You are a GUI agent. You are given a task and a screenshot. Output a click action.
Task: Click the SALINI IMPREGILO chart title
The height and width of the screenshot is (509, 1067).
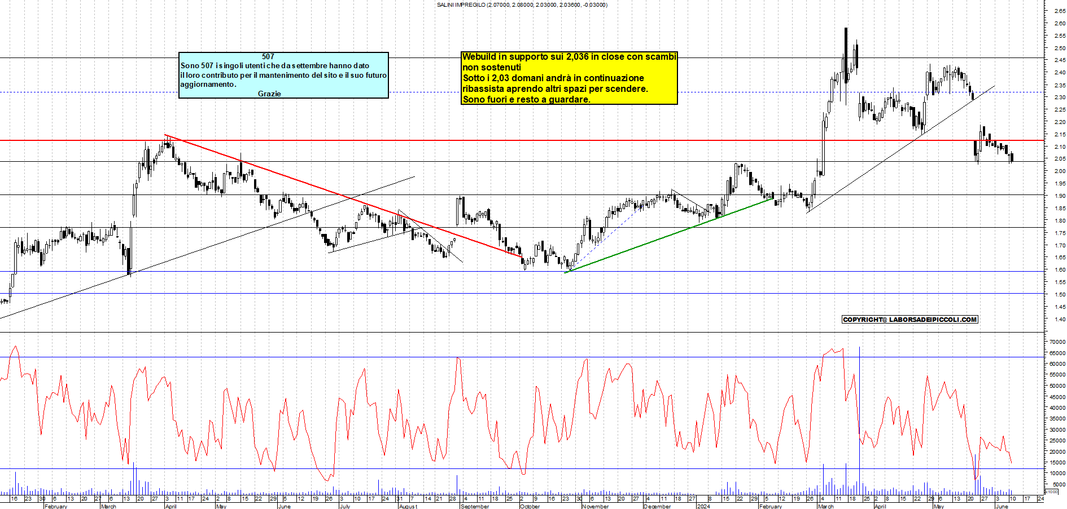522,5
